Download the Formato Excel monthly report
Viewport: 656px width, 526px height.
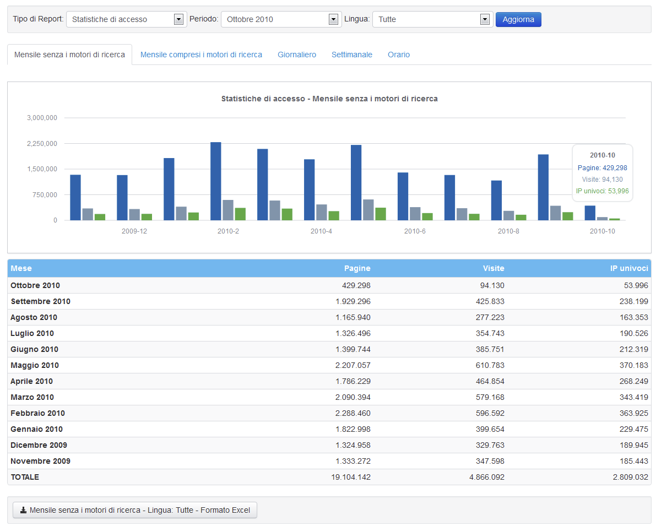[135, 510]
